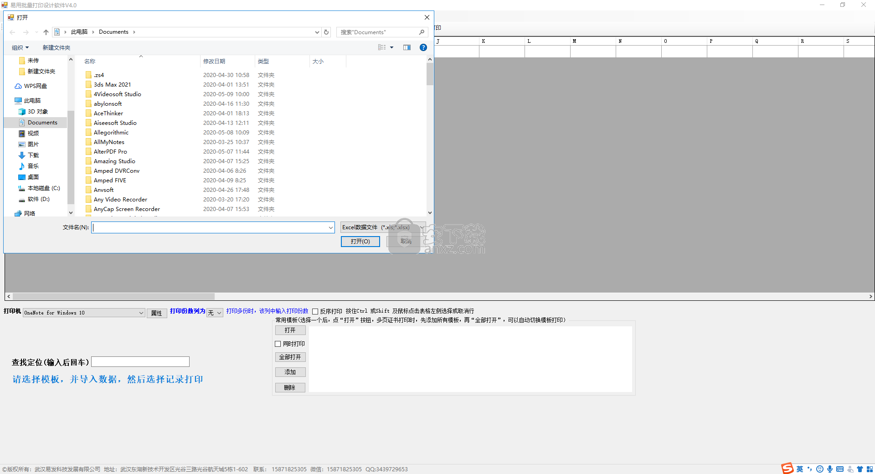The image size is (875, 474).
Task: Click the 打开(O) button in the dialog
Action: [360, 242]
